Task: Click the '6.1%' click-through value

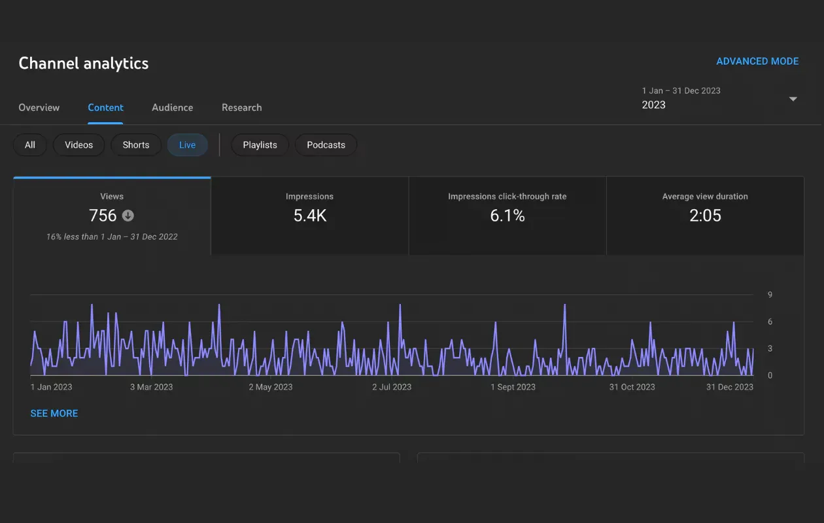Action: pos(507,216)
